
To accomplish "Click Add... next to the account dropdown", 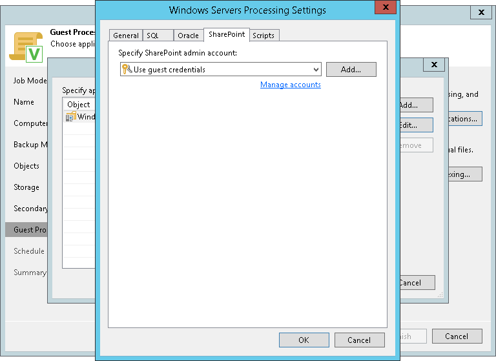I will click(x=351, y=69).
